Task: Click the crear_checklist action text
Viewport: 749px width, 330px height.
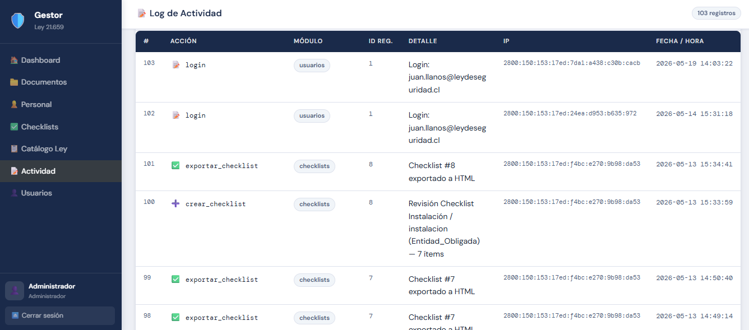Action: pyautogui.click(x=216, y=204)
